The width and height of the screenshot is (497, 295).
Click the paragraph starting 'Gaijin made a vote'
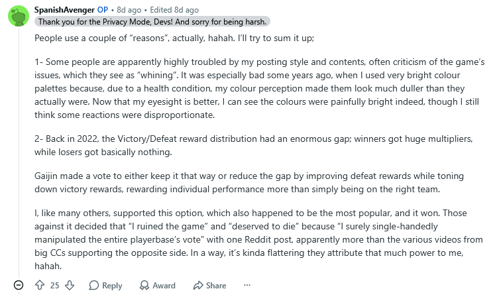tap(249, 182)
